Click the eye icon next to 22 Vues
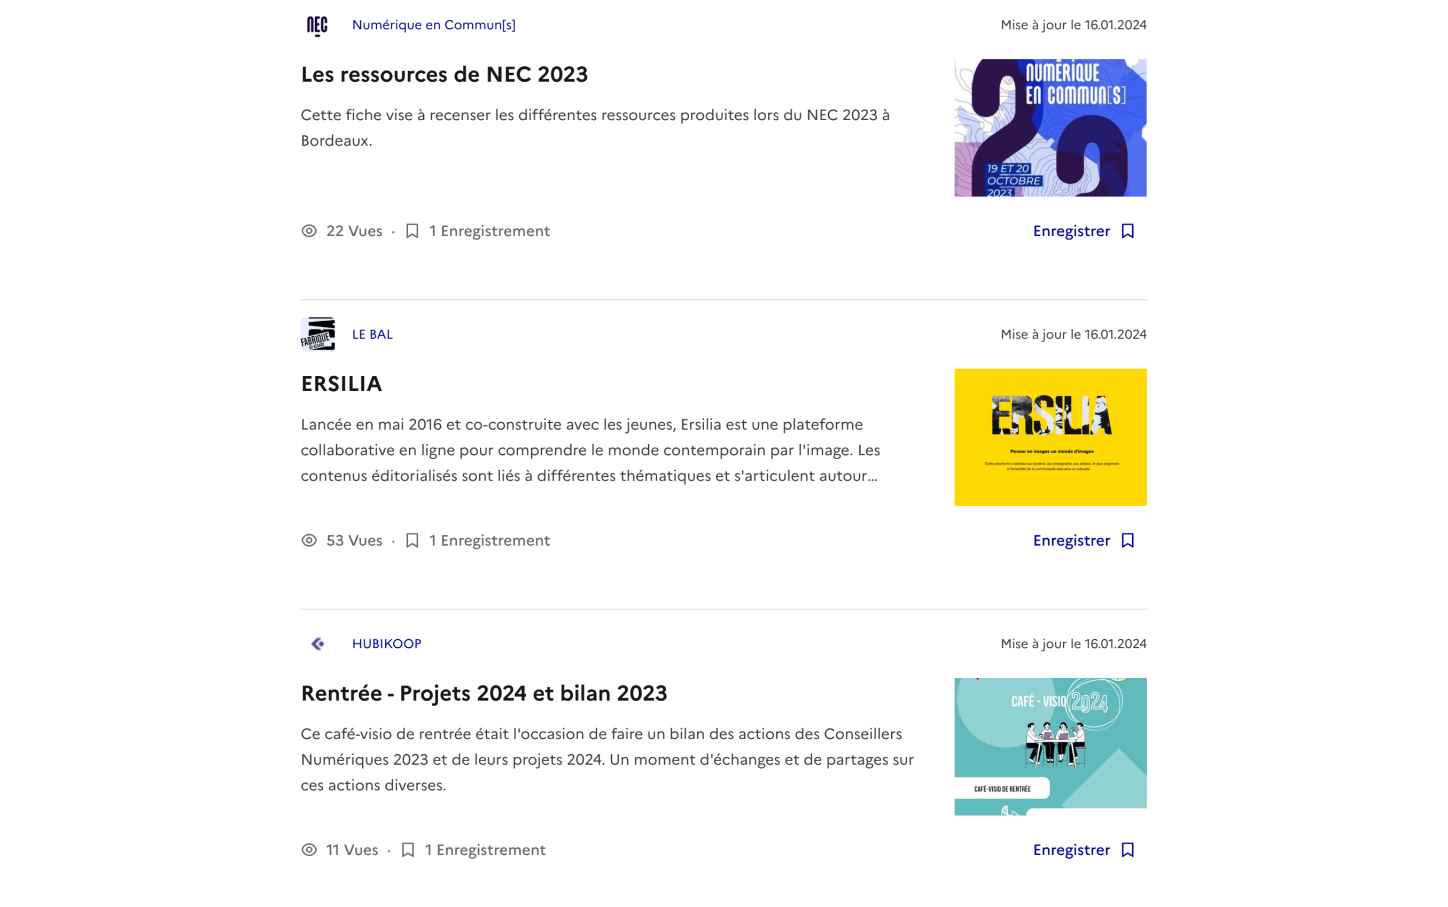The width and height of the screenshot is (1448, 907). (309, 231)
